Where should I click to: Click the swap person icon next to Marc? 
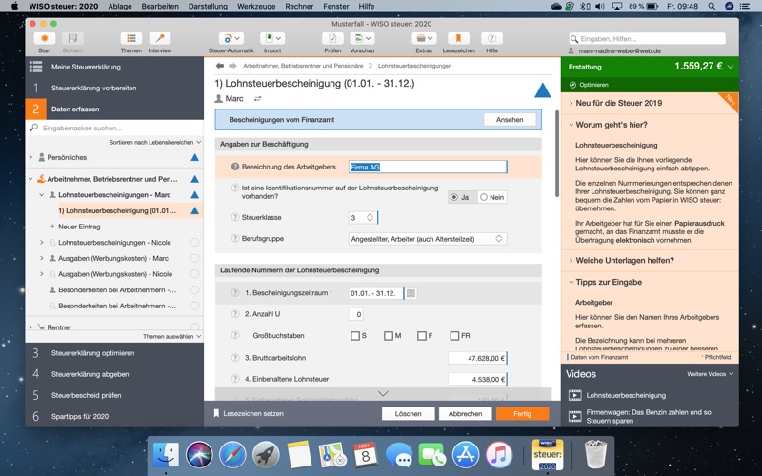(x=257, y=99)
